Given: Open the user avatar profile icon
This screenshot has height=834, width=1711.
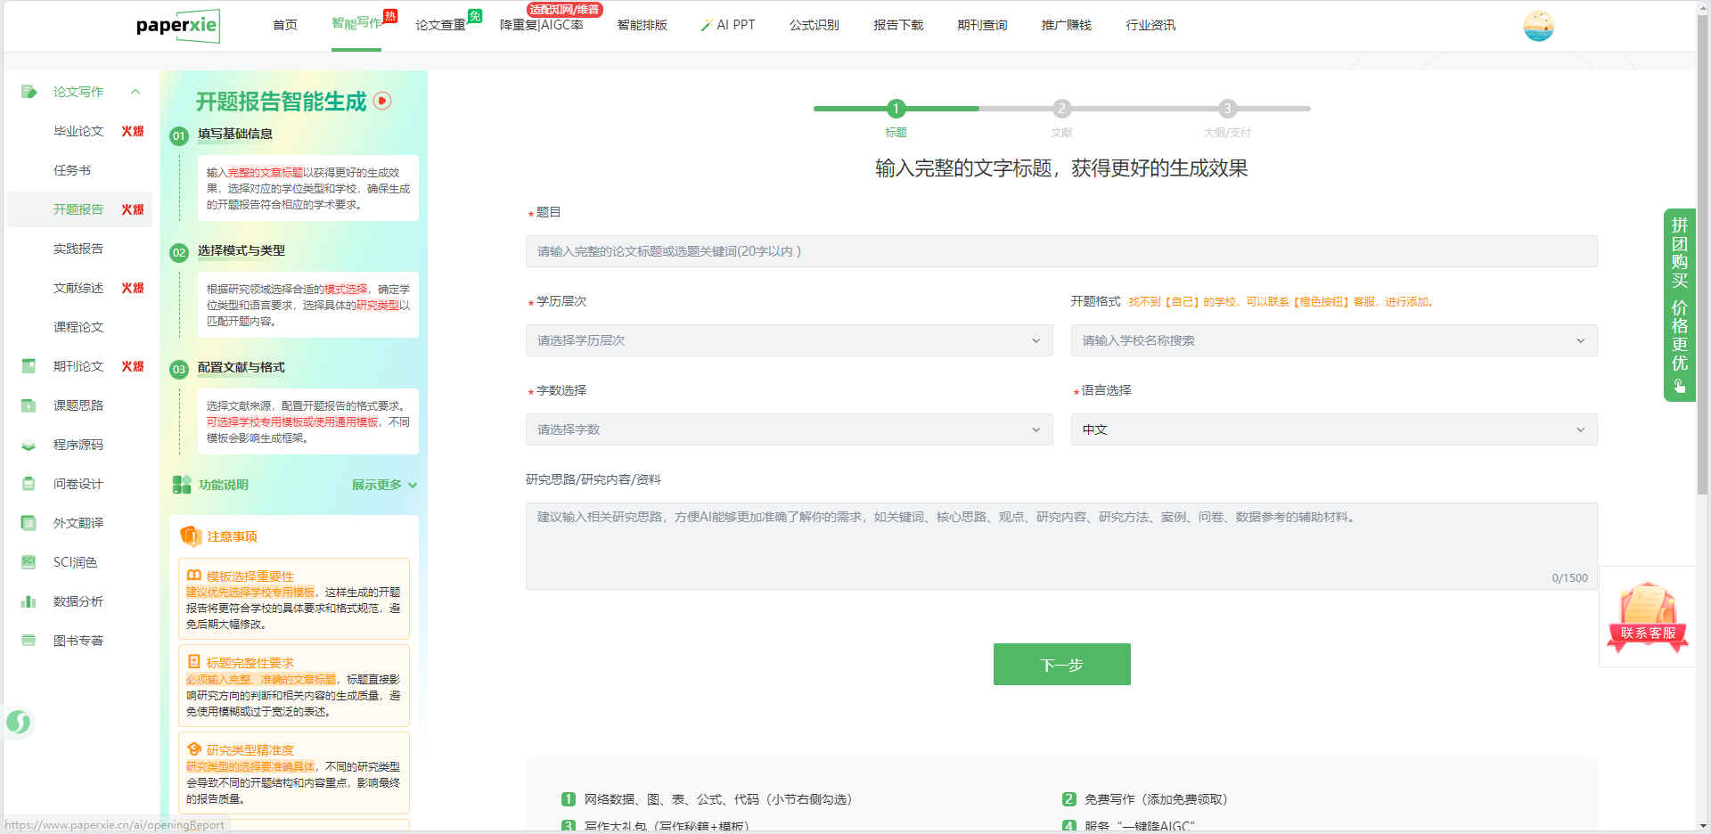Looking at the screenshot, I should click(x=1538, y=26).
